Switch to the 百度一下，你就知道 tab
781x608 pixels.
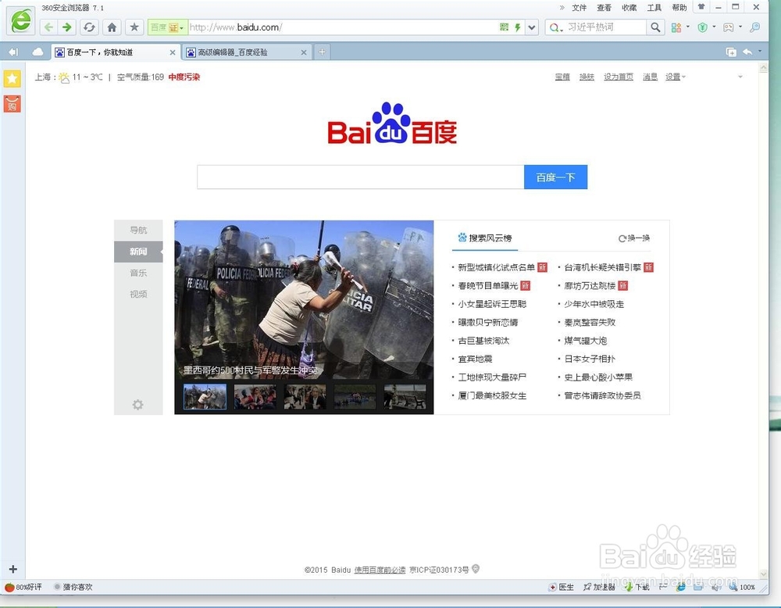coord(116,52)
